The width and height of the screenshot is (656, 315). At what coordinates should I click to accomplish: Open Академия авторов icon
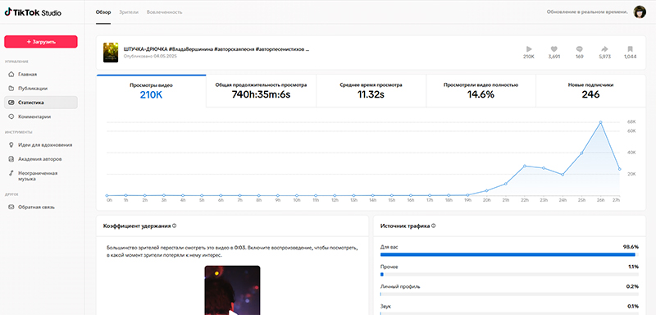click(11, 159)
